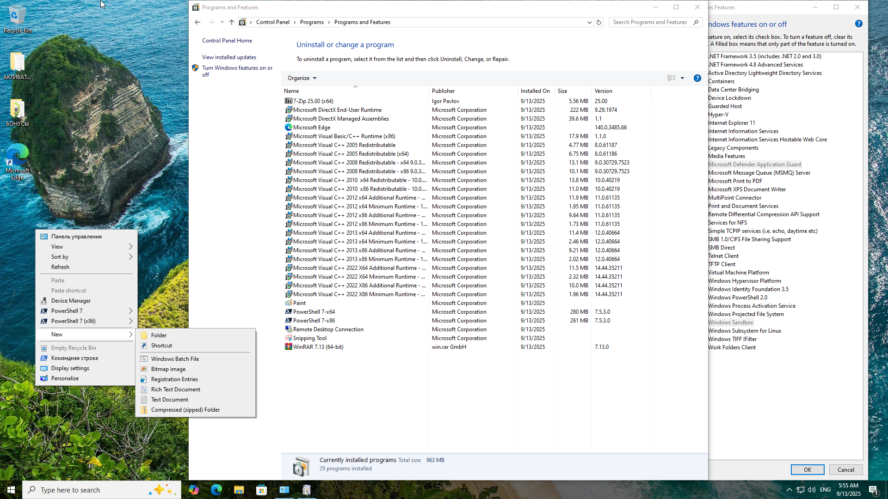This screenshot has height=499, width=888.
Task: Create a new Shortcut from the New submenu
Action: 196,346
